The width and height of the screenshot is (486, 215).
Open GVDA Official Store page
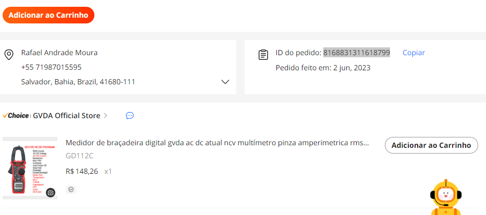67,116
